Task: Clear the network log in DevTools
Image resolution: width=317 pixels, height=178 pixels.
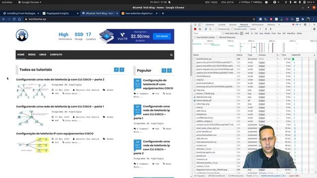Action: point(200,29)
